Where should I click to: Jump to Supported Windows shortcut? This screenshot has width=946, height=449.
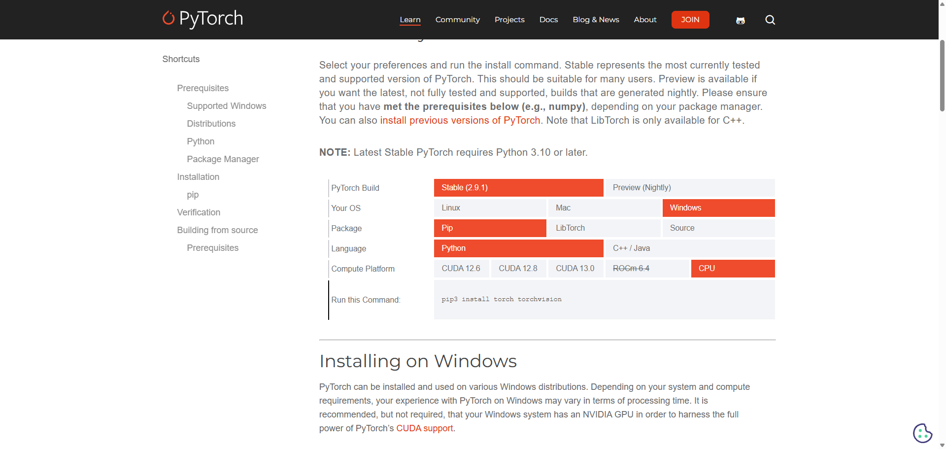[x=227, y=106]
